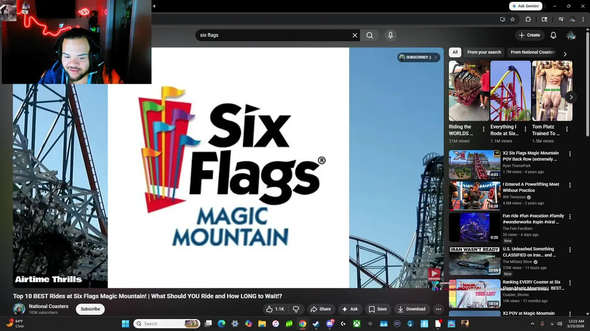The image size is (590, 331).
Task: Clear the six flags search text
Action: tap(355, 35)
